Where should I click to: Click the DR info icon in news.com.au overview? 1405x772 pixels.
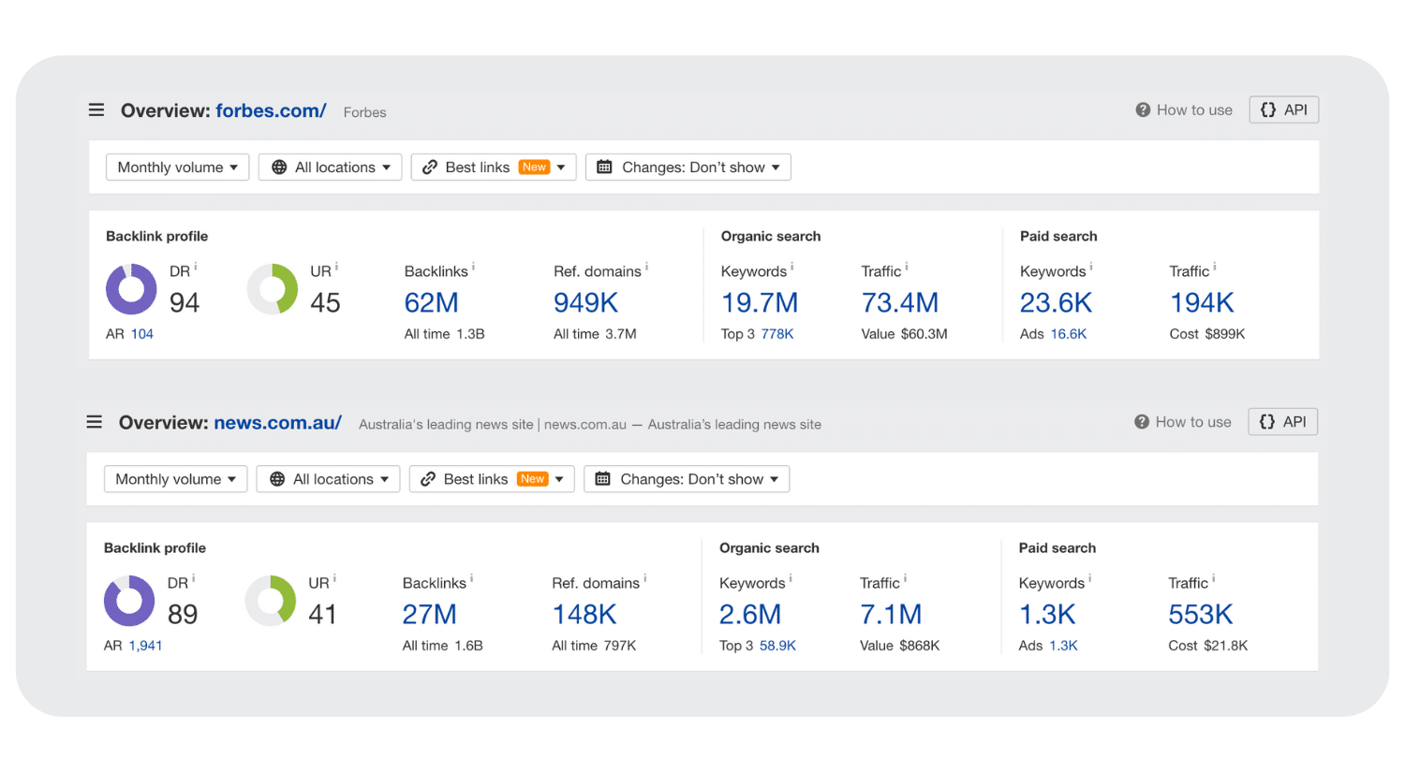[194, 579]
